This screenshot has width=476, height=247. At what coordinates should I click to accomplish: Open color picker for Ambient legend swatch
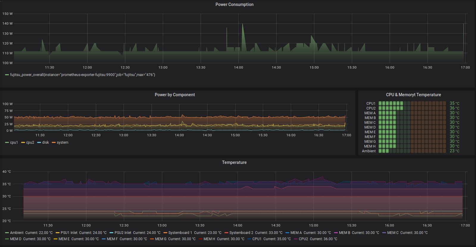[7, 233]
